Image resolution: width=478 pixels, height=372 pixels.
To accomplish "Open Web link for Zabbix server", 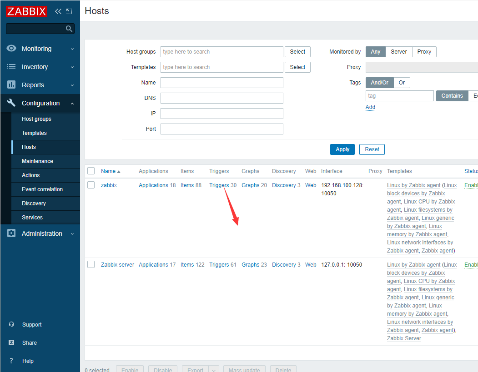I will (x=311, y=264).
